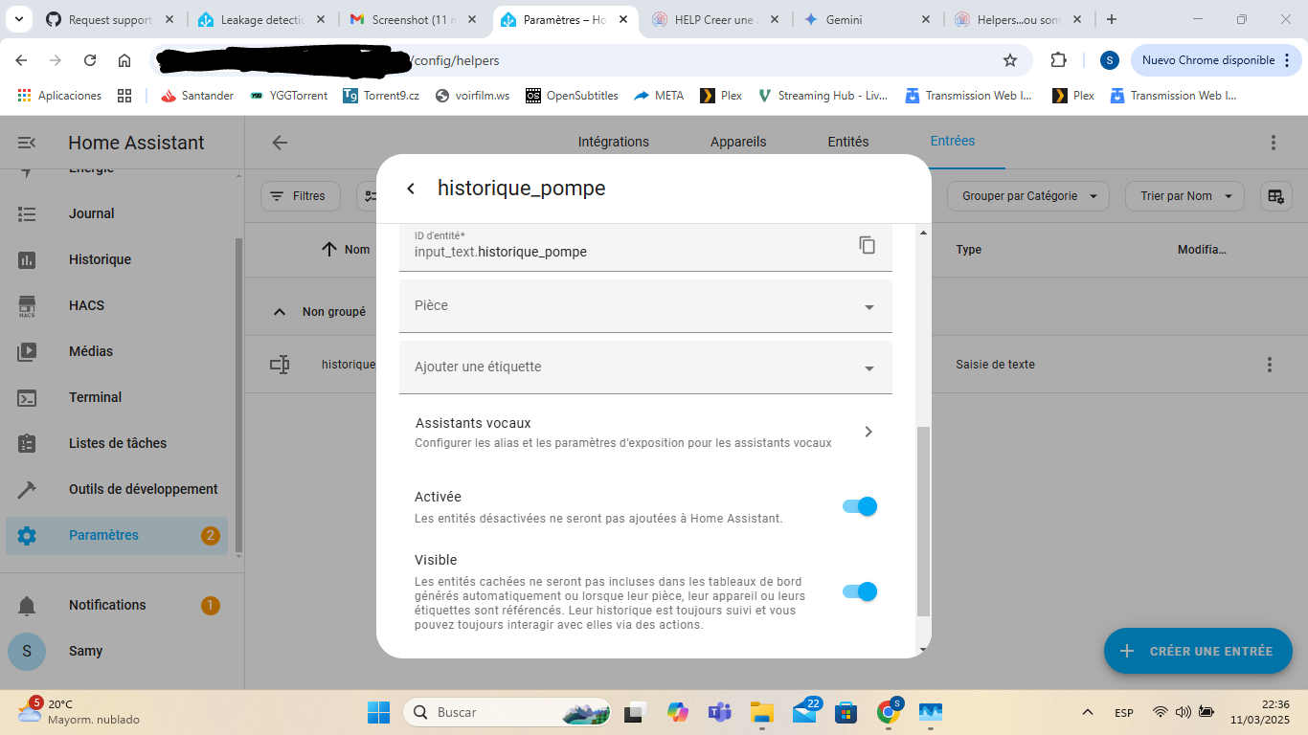Open the Pièce dropdown

(x=645, y=306)
